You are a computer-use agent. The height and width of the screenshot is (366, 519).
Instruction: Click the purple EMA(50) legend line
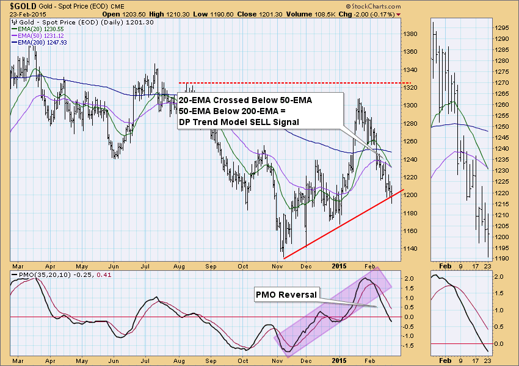[x=15, y=35]
